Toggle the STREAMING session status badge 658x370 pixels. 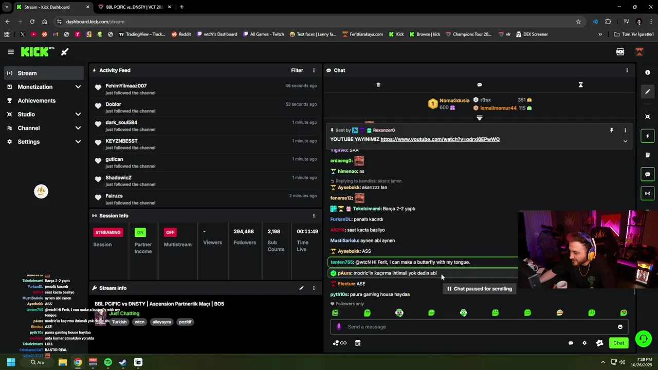click(108, 232)
